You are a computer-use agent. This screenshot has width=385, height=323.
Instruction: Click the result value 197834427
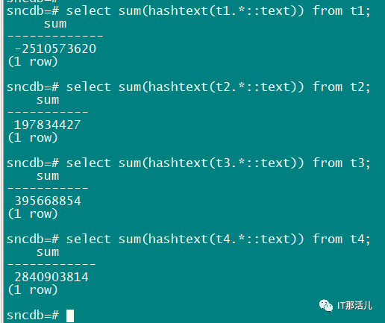point(47,125)
